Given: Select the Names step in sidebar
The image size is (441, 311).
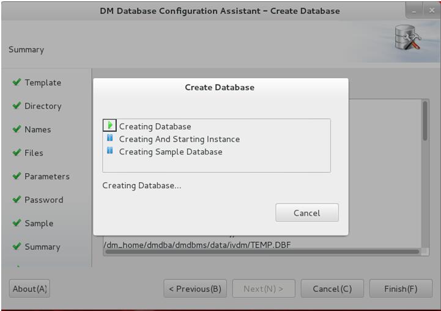Looking at the screenshot, I should click(38, 130).
